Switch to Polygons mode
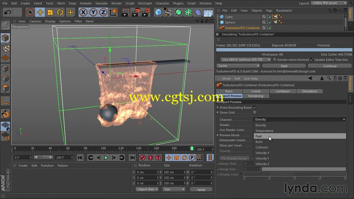 [x=5, y=88]
